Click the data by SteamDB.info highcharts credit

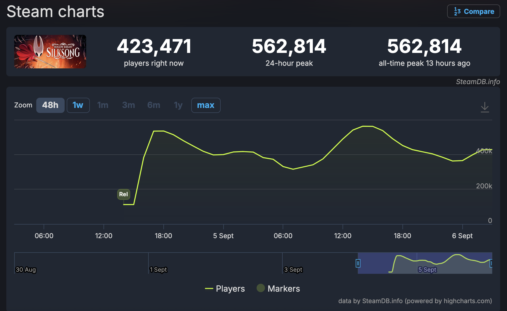[415, 301]
